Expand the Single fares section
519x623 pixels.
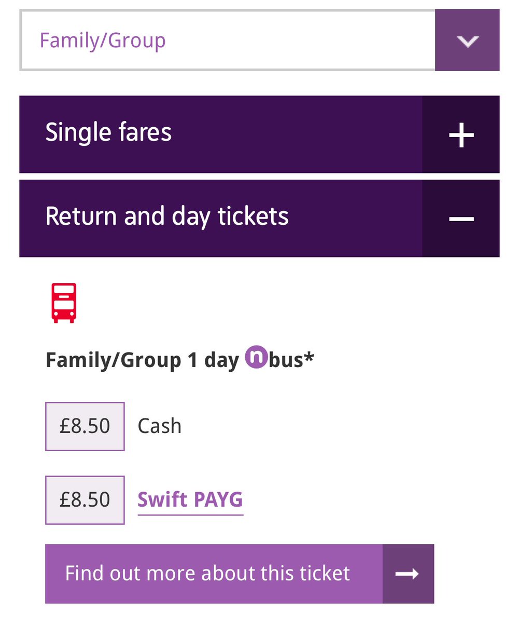point(259,134)
